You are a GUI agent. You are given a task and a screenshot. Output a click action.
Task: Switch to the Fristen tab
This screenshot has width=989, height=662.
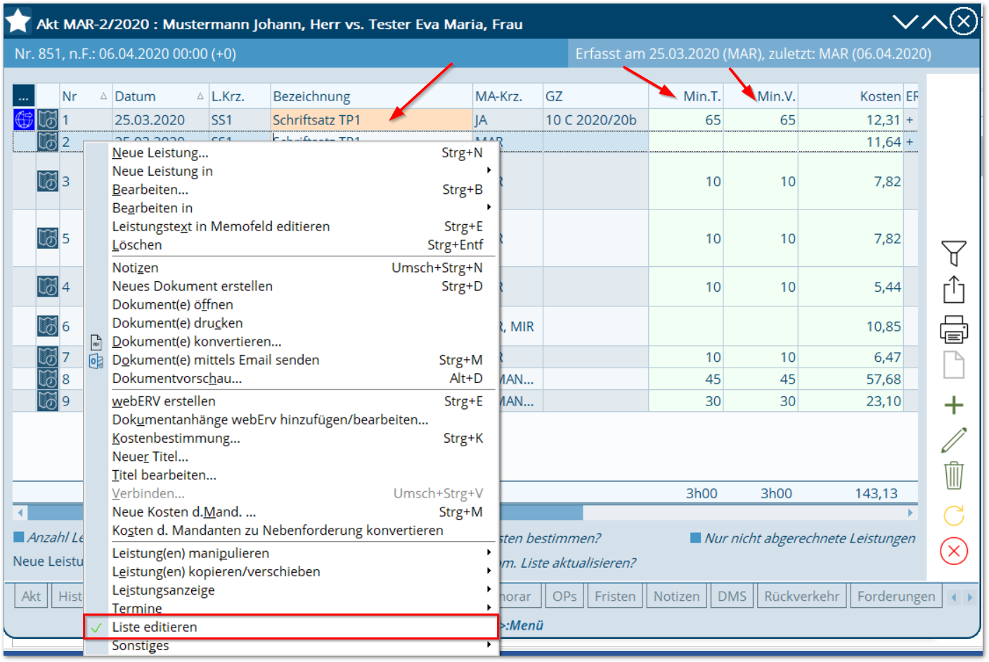point(615,597)
